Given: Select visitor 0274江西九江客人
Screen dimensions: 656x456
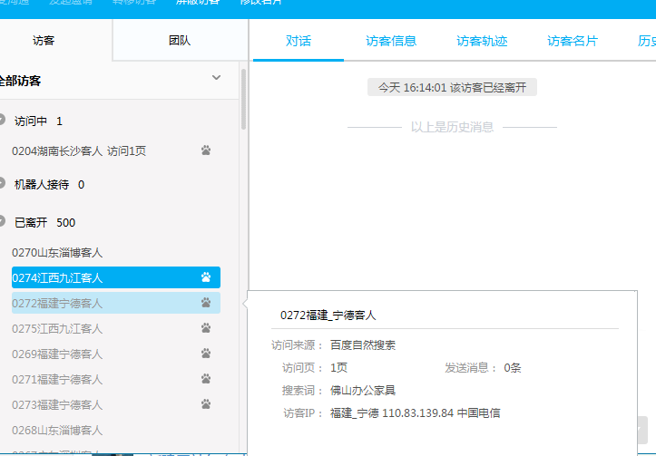Looking at the screenshot, I should click(116, 277).
